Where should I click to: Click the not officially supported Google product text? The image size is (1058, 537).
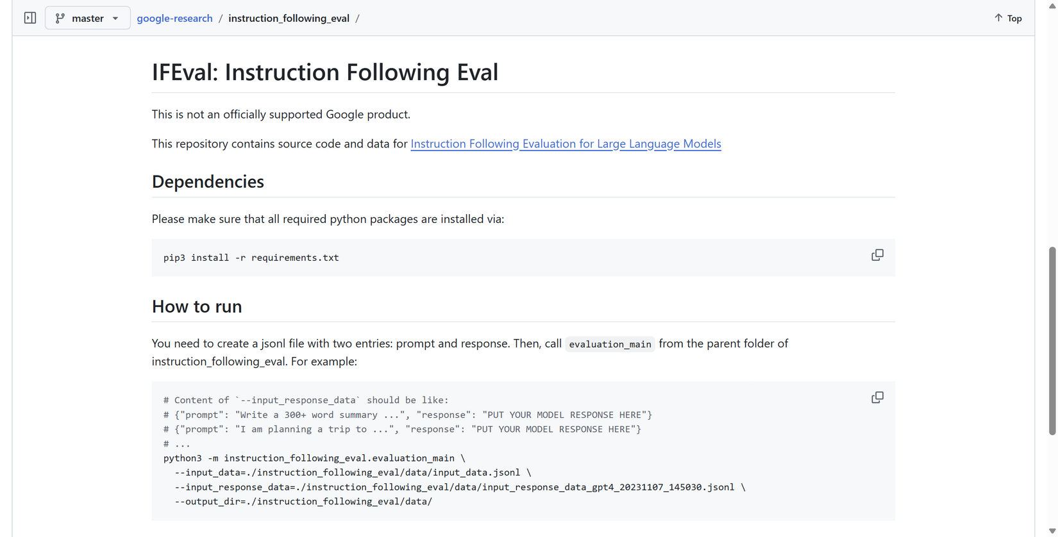281,114
